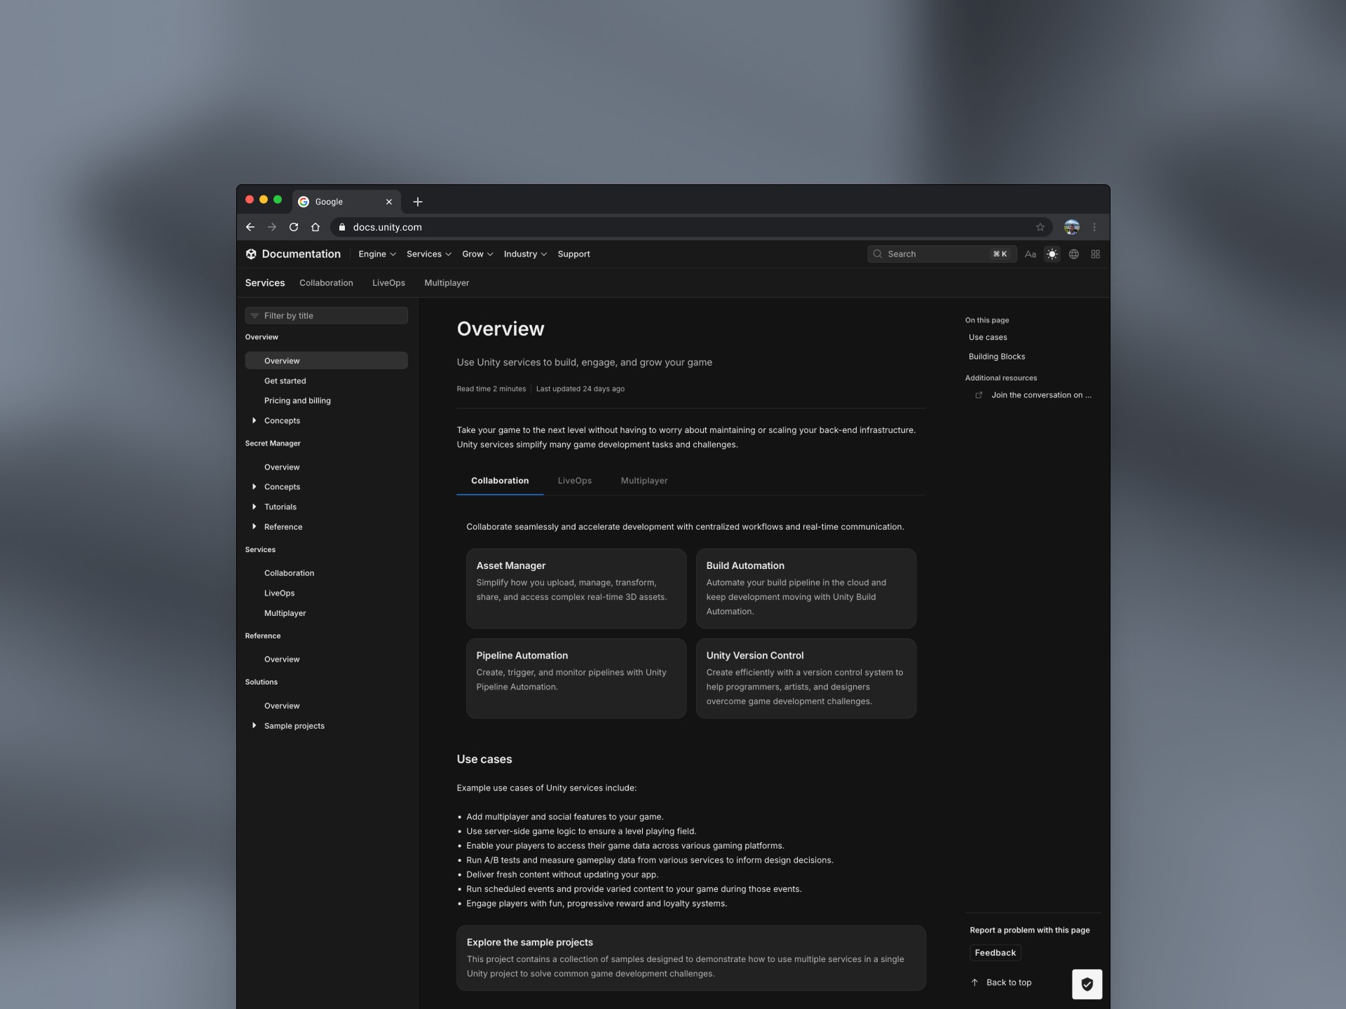Click the browser home icon
1346x1009 pixels.
coord(315,227)
